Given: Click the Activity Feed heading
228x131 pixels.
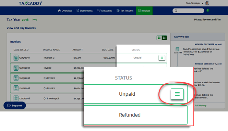Looking at the screenshot, I should 181,37.
